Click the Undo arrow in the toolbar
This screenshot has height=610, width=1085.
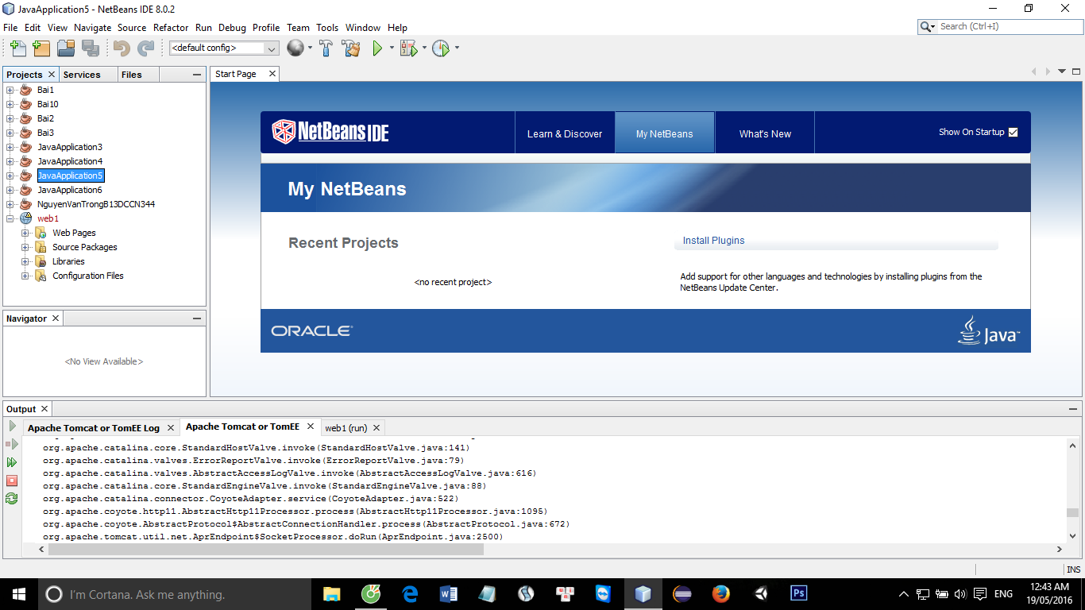[120, 48]
